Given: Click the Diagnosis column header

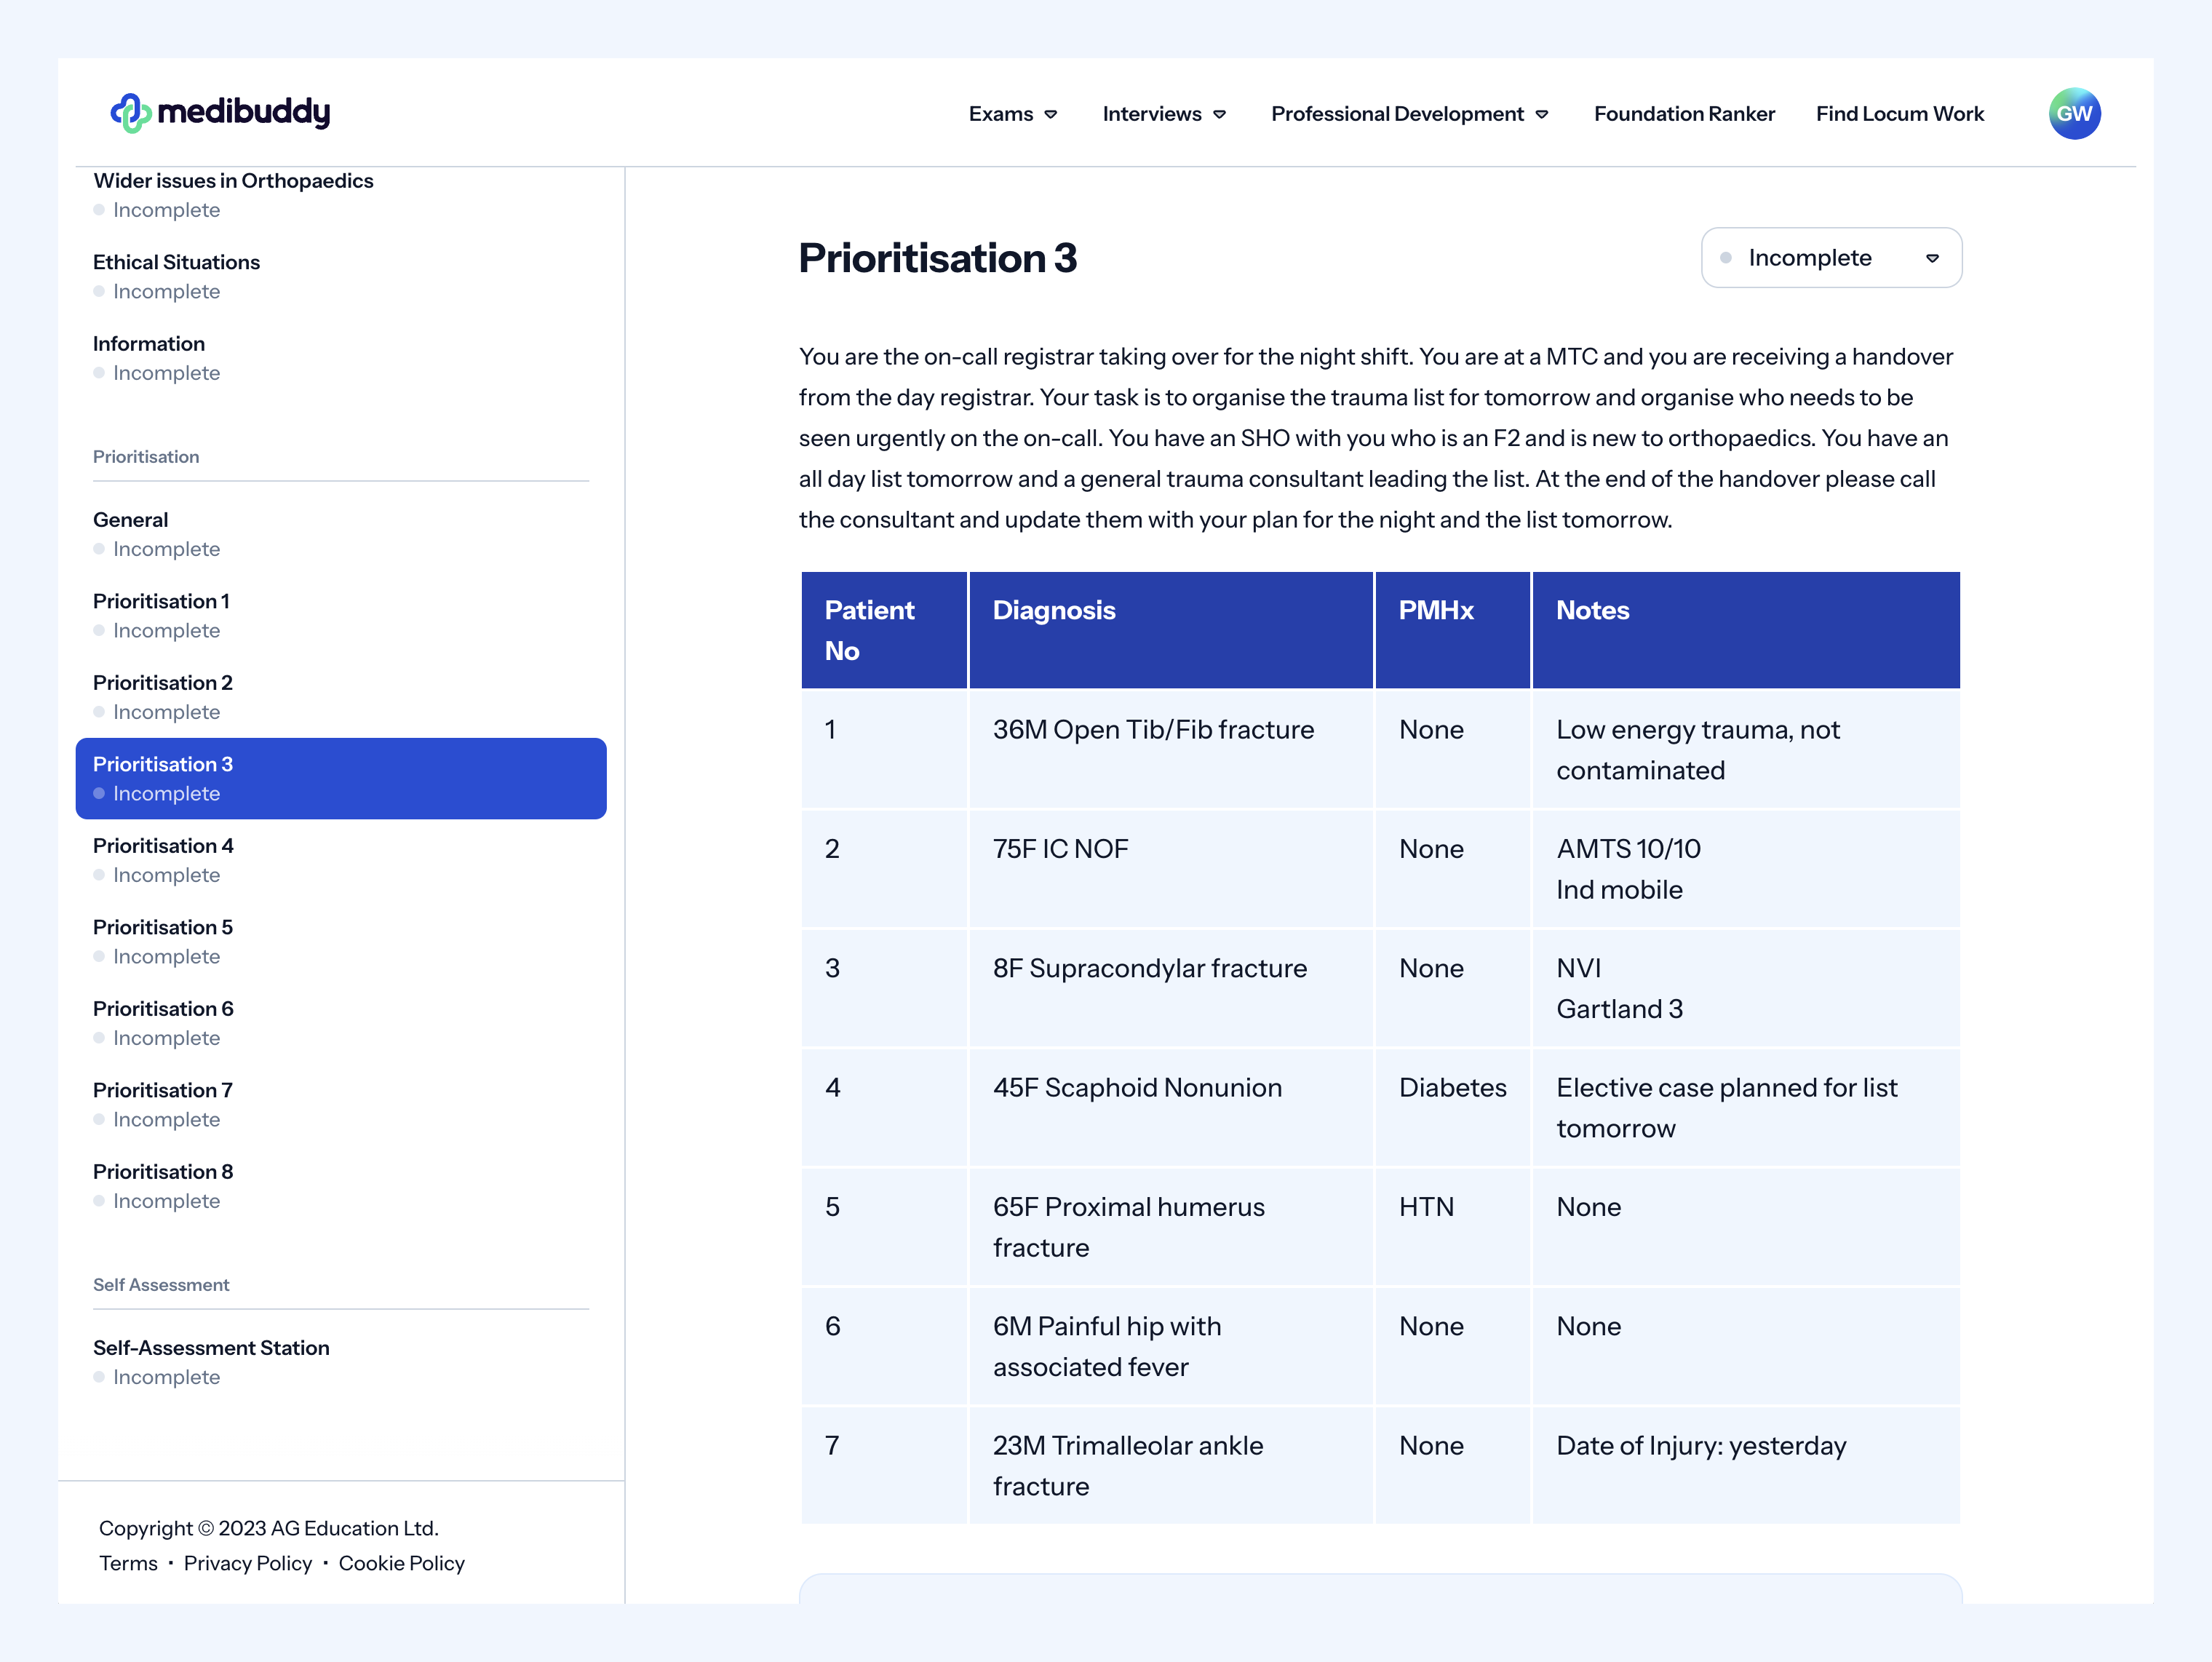Looking at the screenshot, I should click(x=1171, y=630).
